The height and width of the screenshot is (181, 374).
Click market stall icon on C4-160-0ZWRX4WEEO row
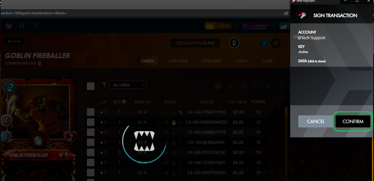tap(166, 122)
